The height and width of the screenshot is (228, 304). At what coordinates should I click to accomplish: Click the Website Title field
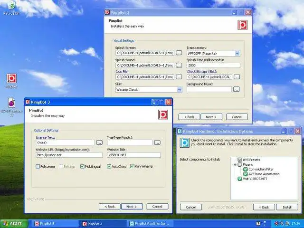pos(133,155)
